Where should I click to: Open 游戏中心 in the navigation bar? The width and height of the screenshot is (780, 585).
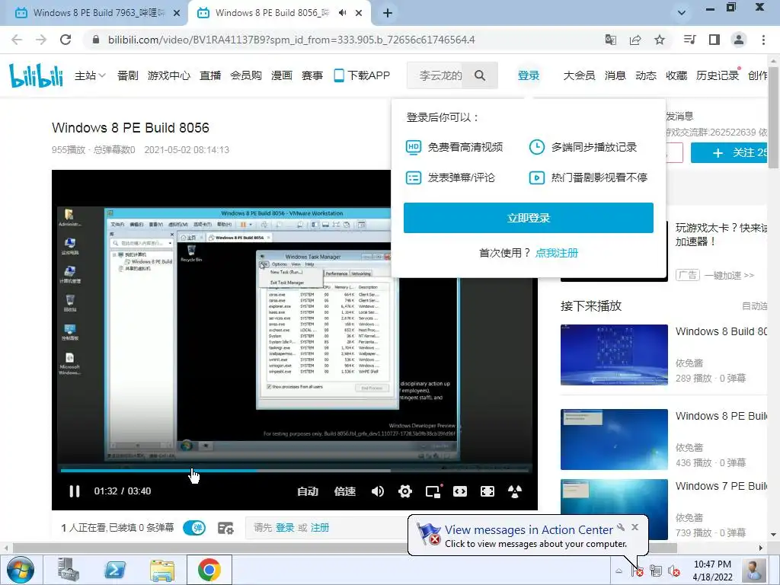coord(169,75)
